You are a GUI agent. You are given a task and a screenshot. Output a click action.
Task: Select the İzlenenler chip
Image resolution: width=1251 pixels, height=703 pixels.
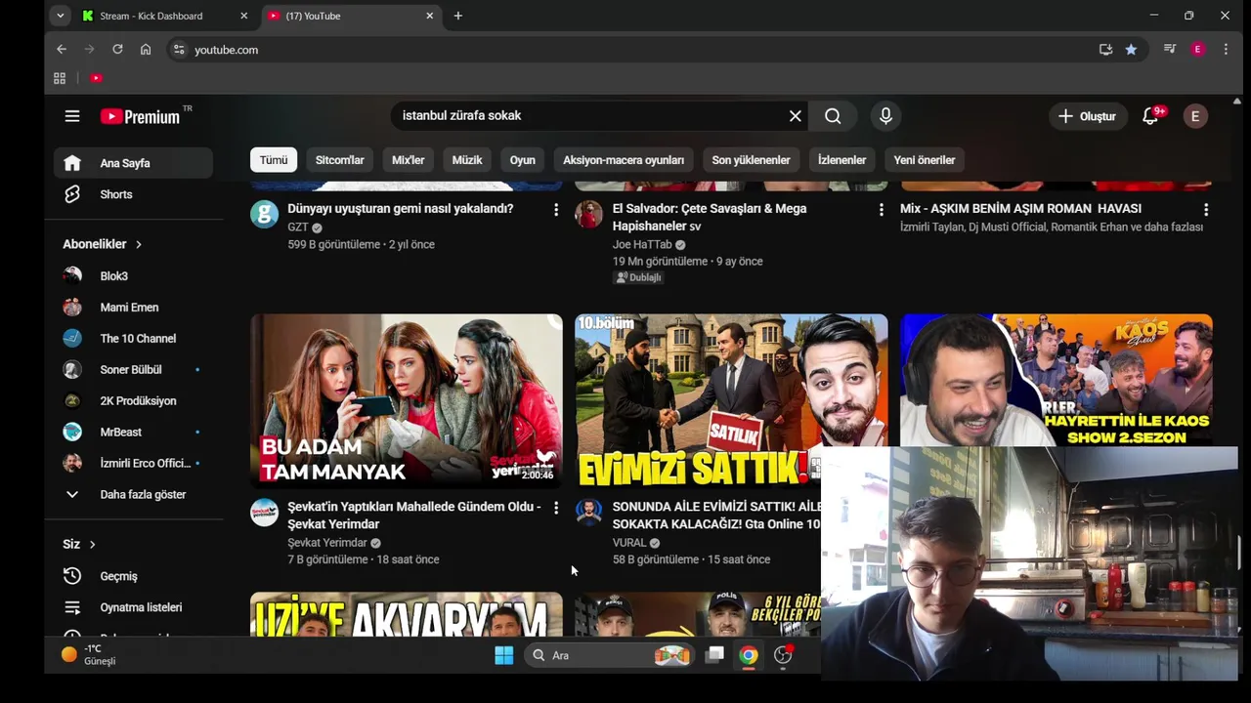coord(841,160)
